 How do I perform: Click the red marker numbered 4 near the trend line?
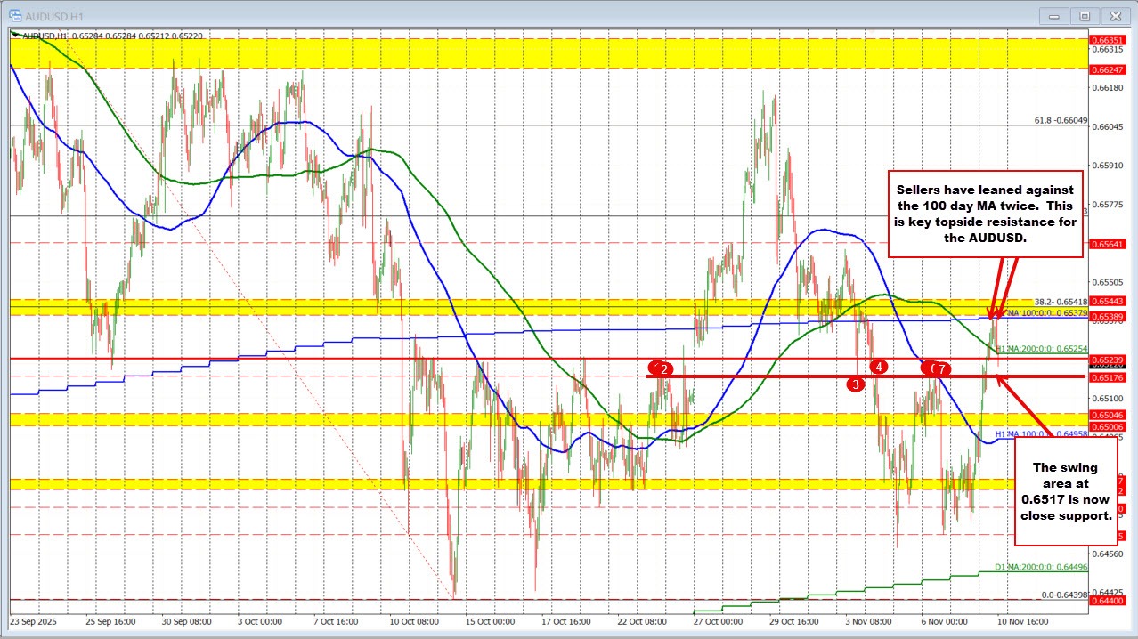pyautogui.click(x=878, y=366)
